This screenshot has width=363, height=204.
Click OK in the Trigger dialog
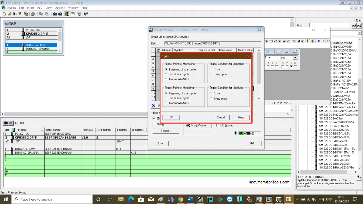coord(171,117)
